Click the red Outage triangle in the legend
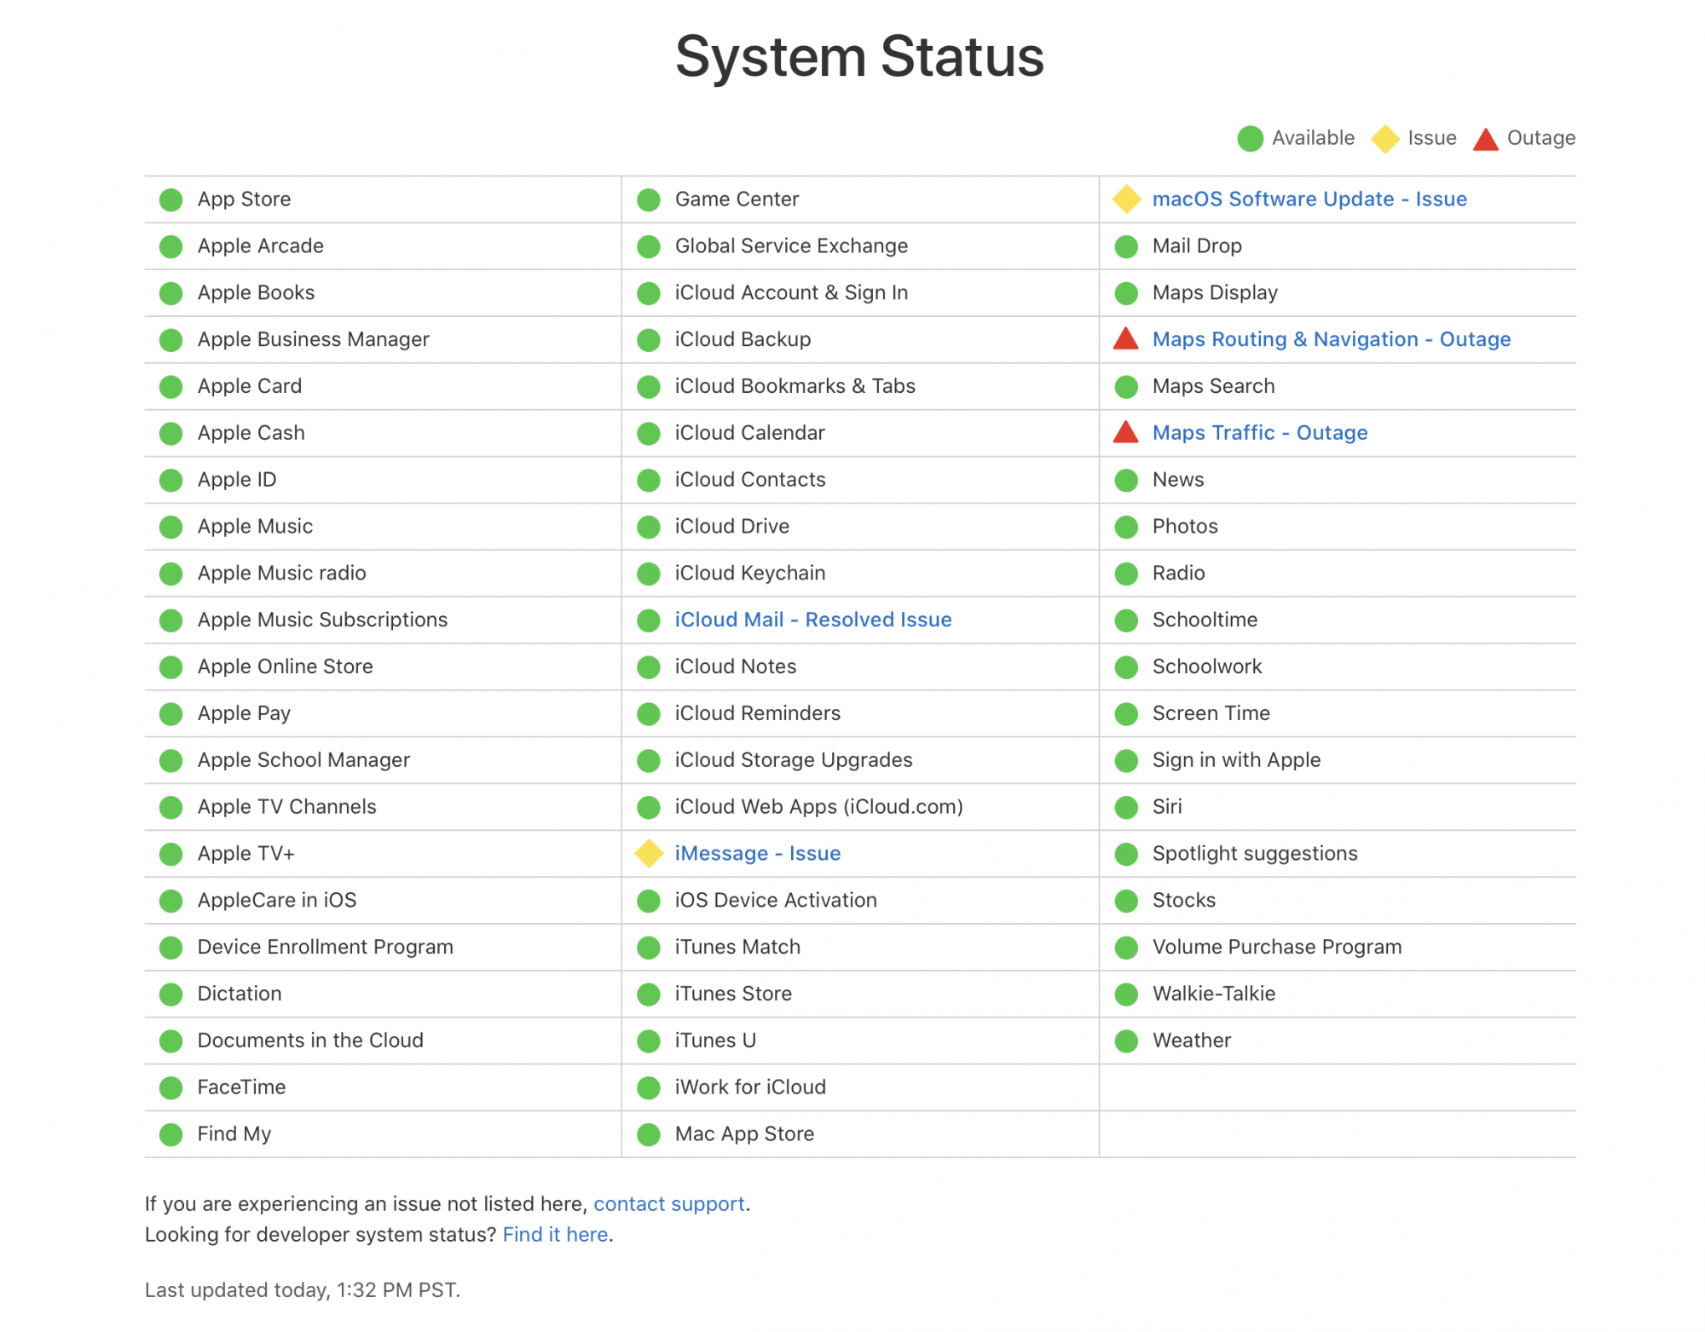Viewport: 1705px width, 1332px height. 1485,140
